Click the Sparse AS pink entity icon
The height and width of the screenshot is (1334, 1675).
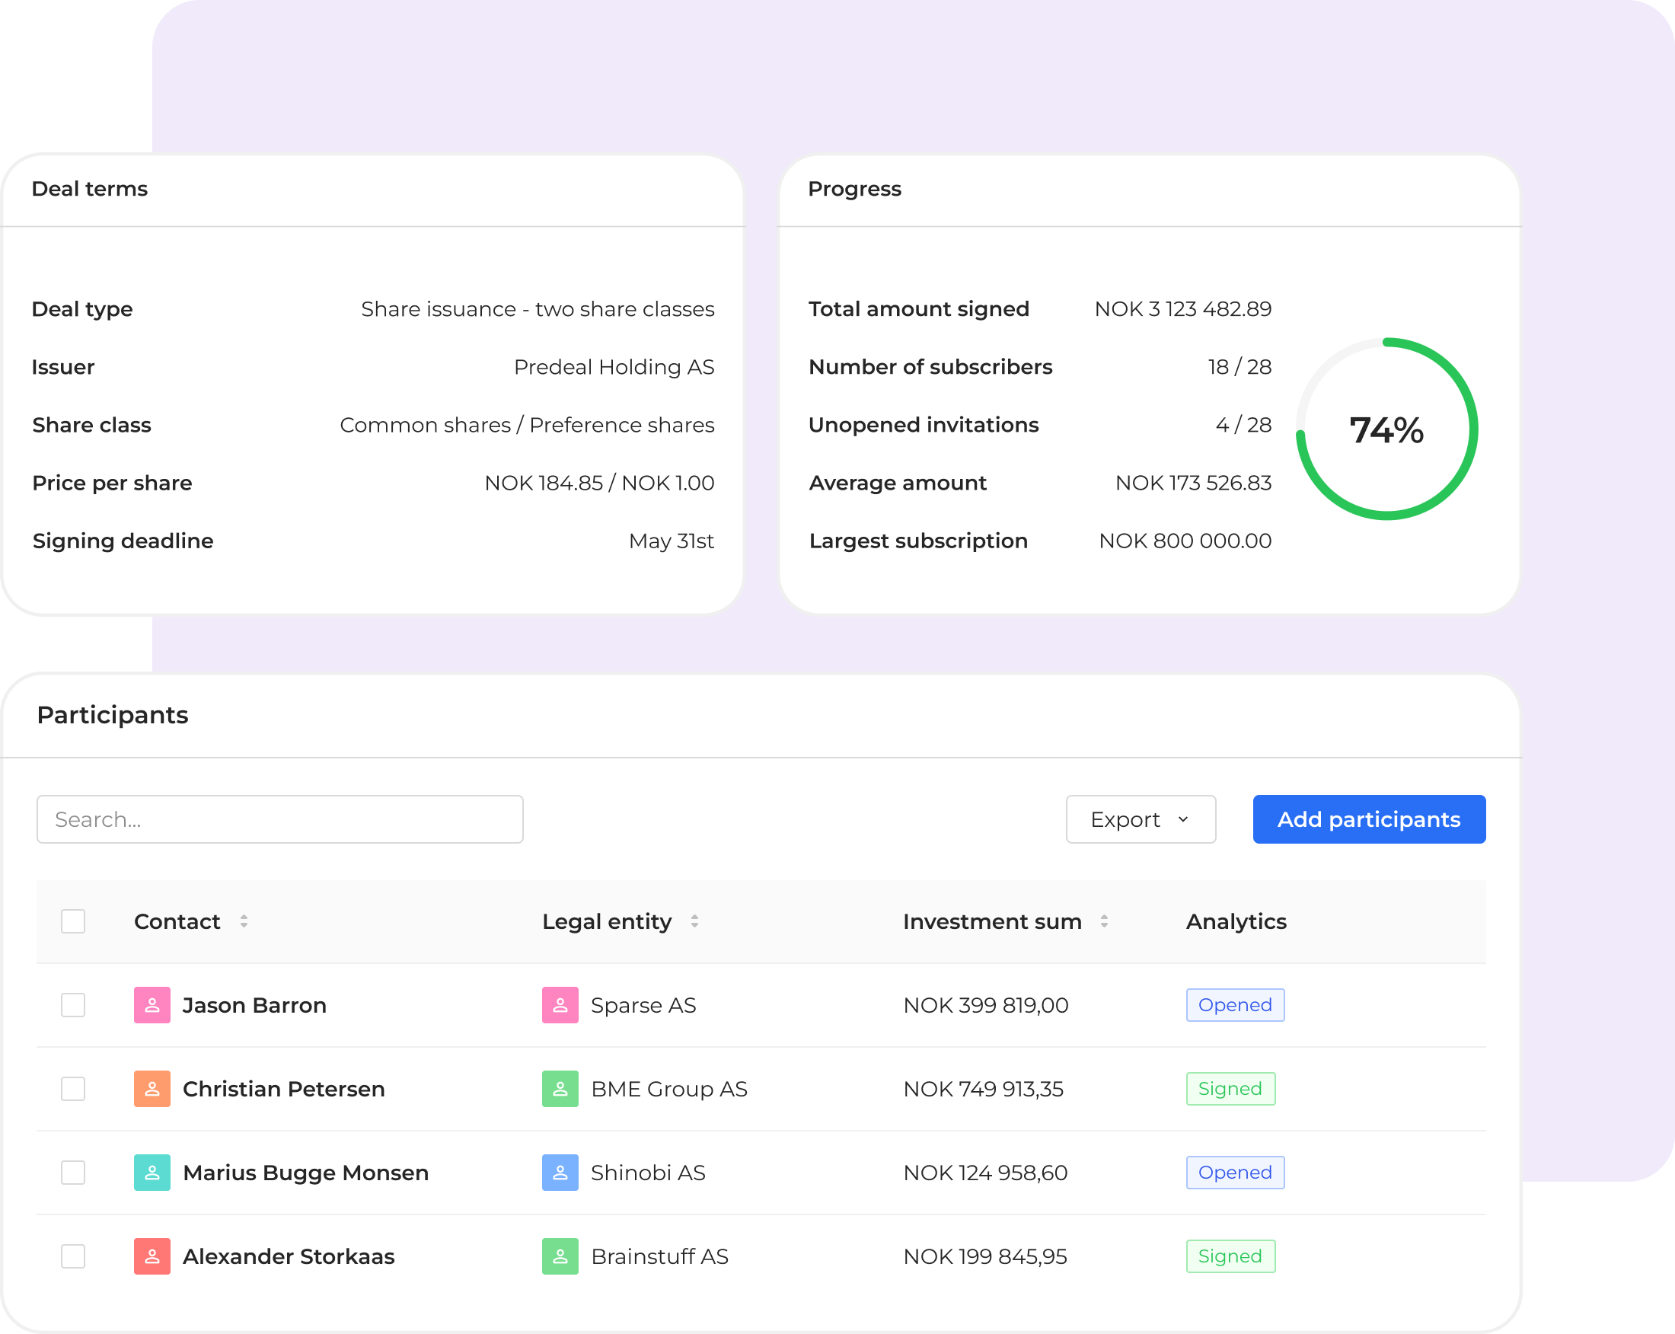(x=560, y=1004)
